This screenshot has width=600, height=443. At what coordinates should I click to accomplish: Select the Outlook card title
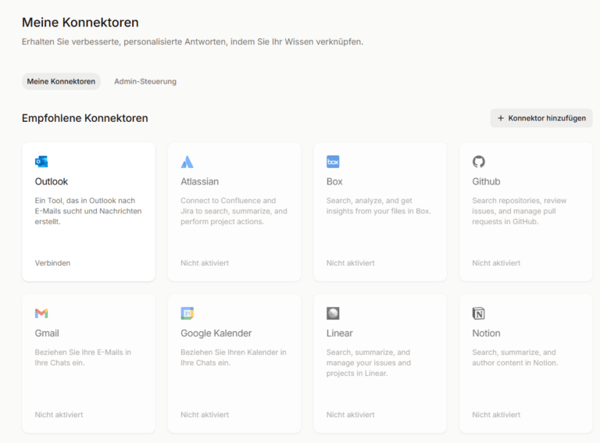point(52,181)
